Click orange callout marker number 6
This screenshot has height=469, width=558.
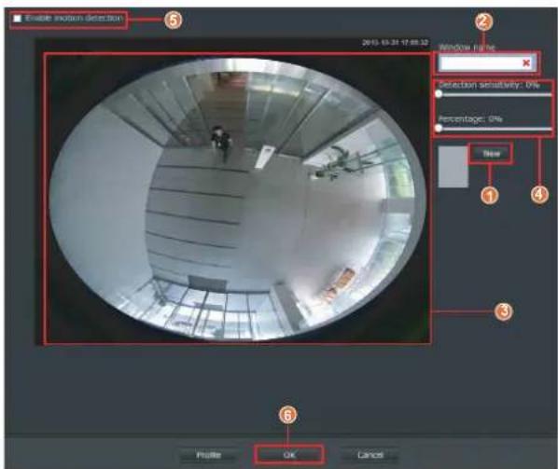click(x=287, y=415)
